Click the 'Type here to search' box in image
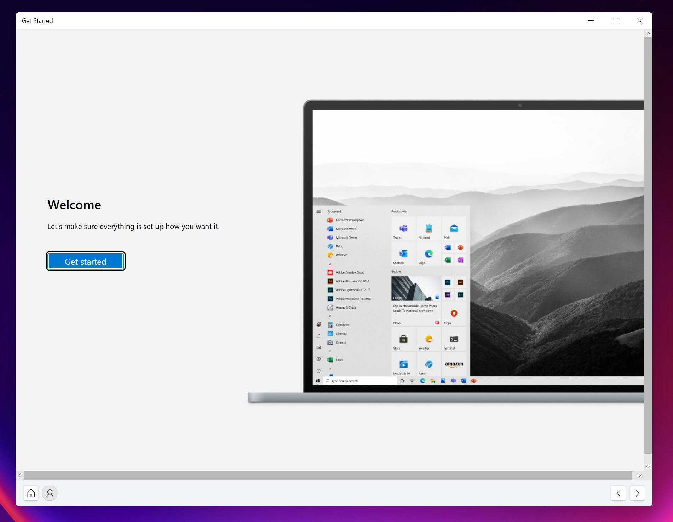 point(359,381)
